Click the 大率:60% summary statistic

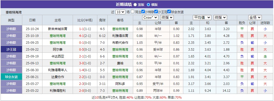[159, 98]
